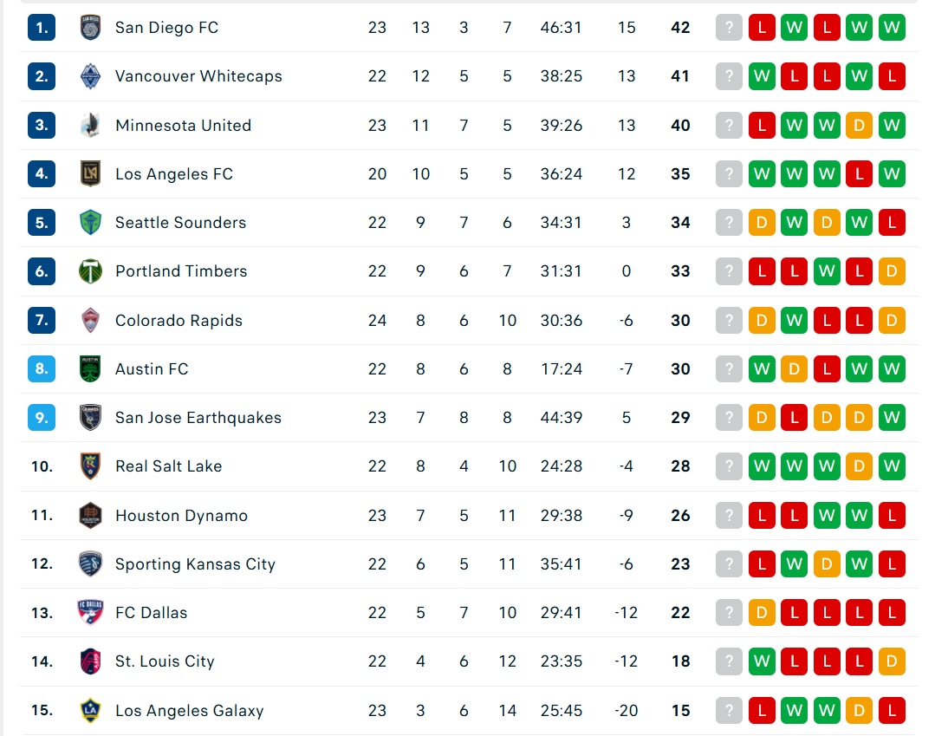935x736 pixels.
Task: Click the Los Angeles FC badge
Action: [x=91, y=173]
